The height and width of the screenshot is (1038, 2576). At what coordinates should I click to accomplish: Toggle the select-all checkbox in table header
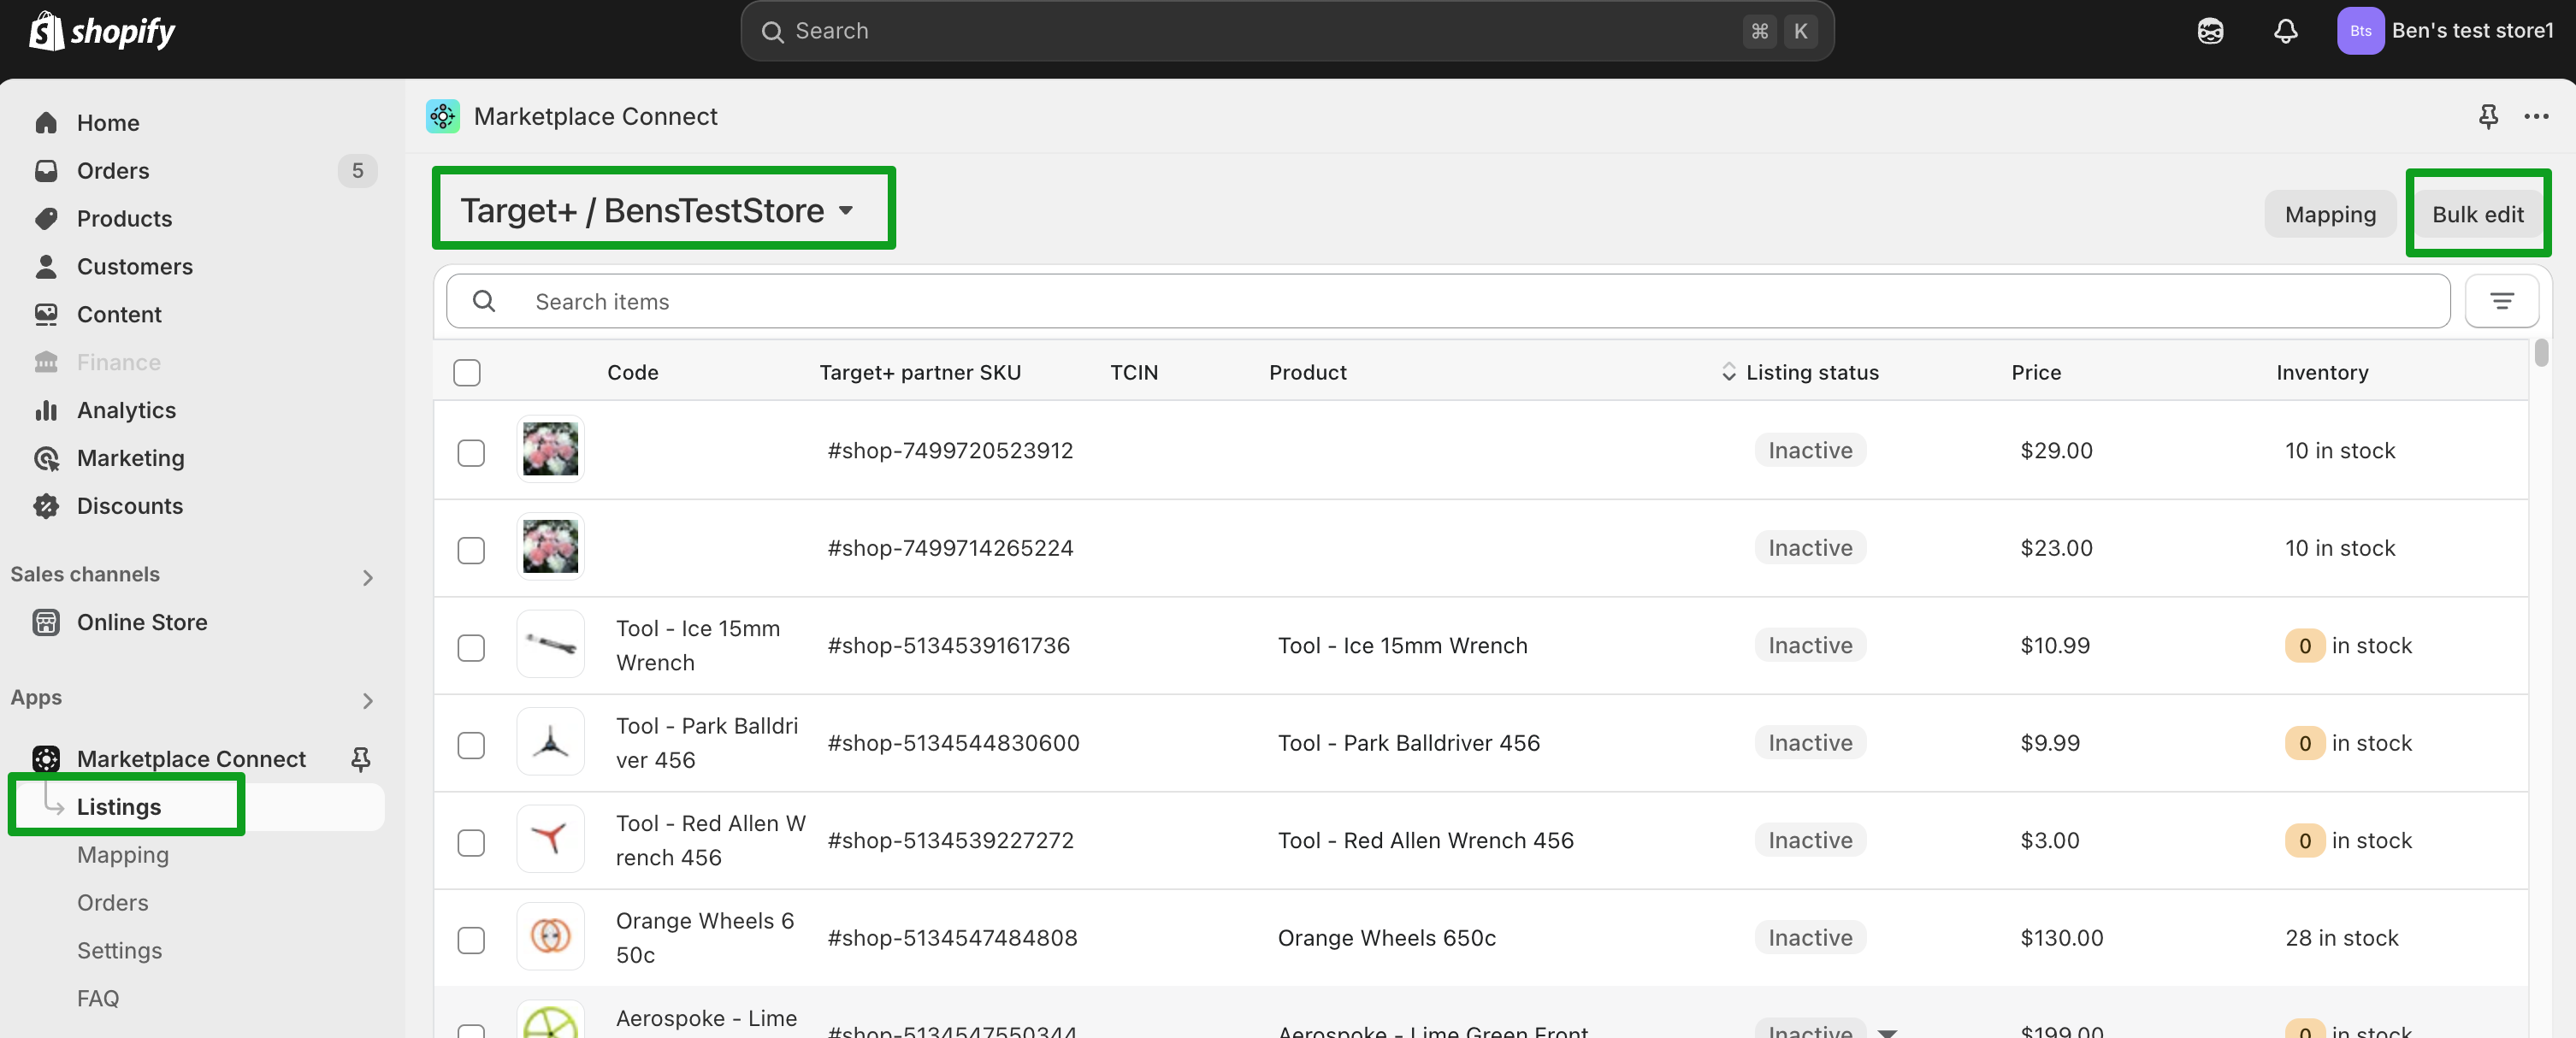467,372
